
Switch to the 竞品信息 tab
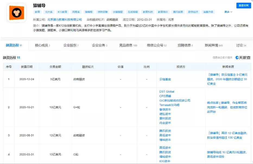point(128,45)
